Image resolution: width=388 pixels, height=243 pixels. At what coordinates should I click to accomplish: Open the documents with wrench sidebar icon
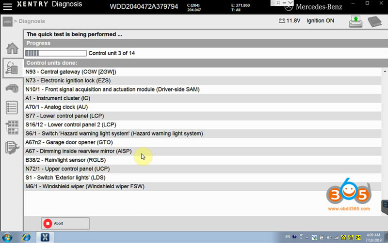12,148
